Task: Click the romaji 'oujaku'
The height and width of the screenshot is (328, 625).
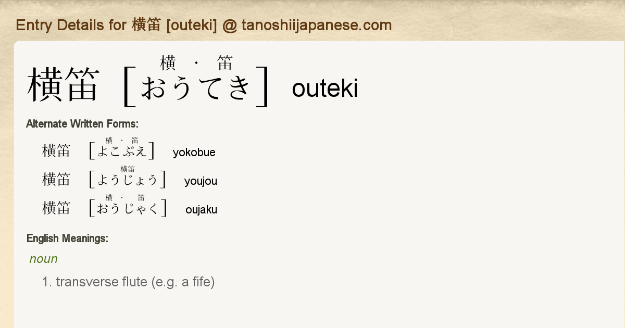Action: [x=201, y=210]
